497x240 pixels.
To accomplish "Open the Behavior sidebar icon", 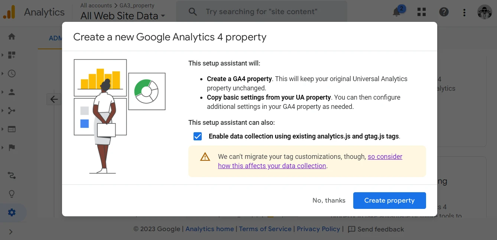I will coord(12,129).
